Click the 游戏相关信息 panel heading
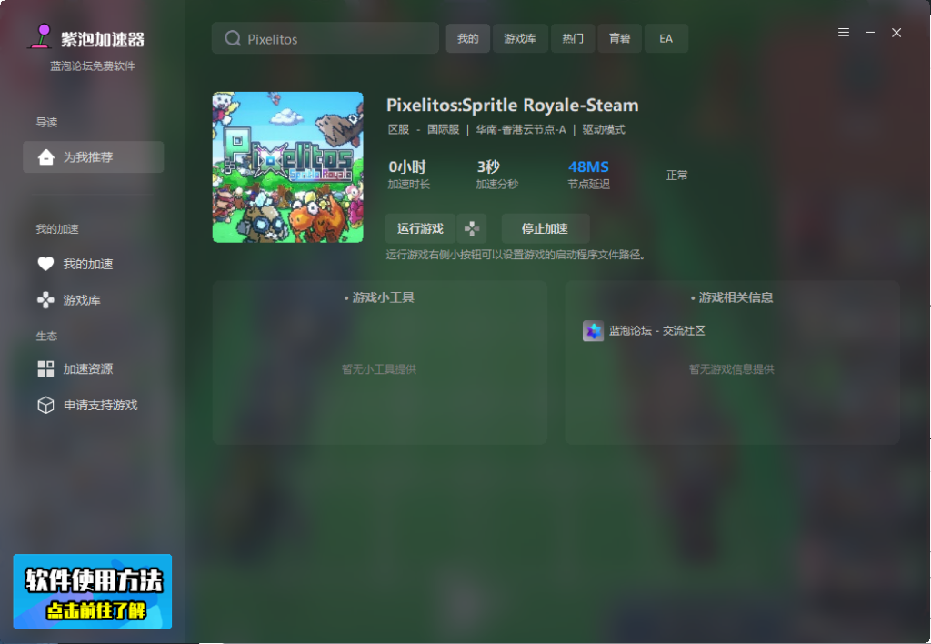The image size is (931, 644). click(736, 297)
